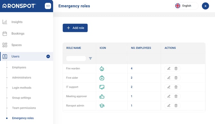Viewport: 215px width, 124px height.
Task: Collapse the sidebar with the code-arrows button
Action: pos(48,6)
